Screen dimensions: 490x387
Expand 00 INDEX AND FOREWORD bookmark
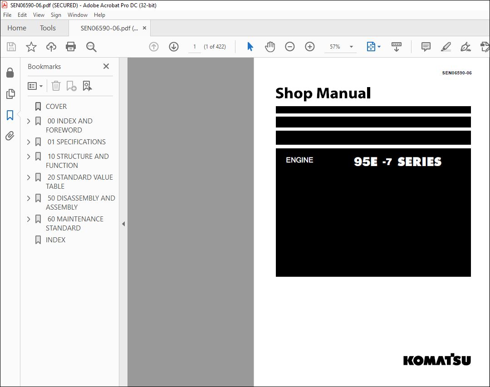(x=29, y=121)
